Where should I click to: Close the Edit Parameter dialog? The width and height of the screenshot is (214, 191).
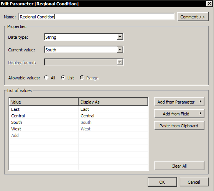(x=209, y=3)
